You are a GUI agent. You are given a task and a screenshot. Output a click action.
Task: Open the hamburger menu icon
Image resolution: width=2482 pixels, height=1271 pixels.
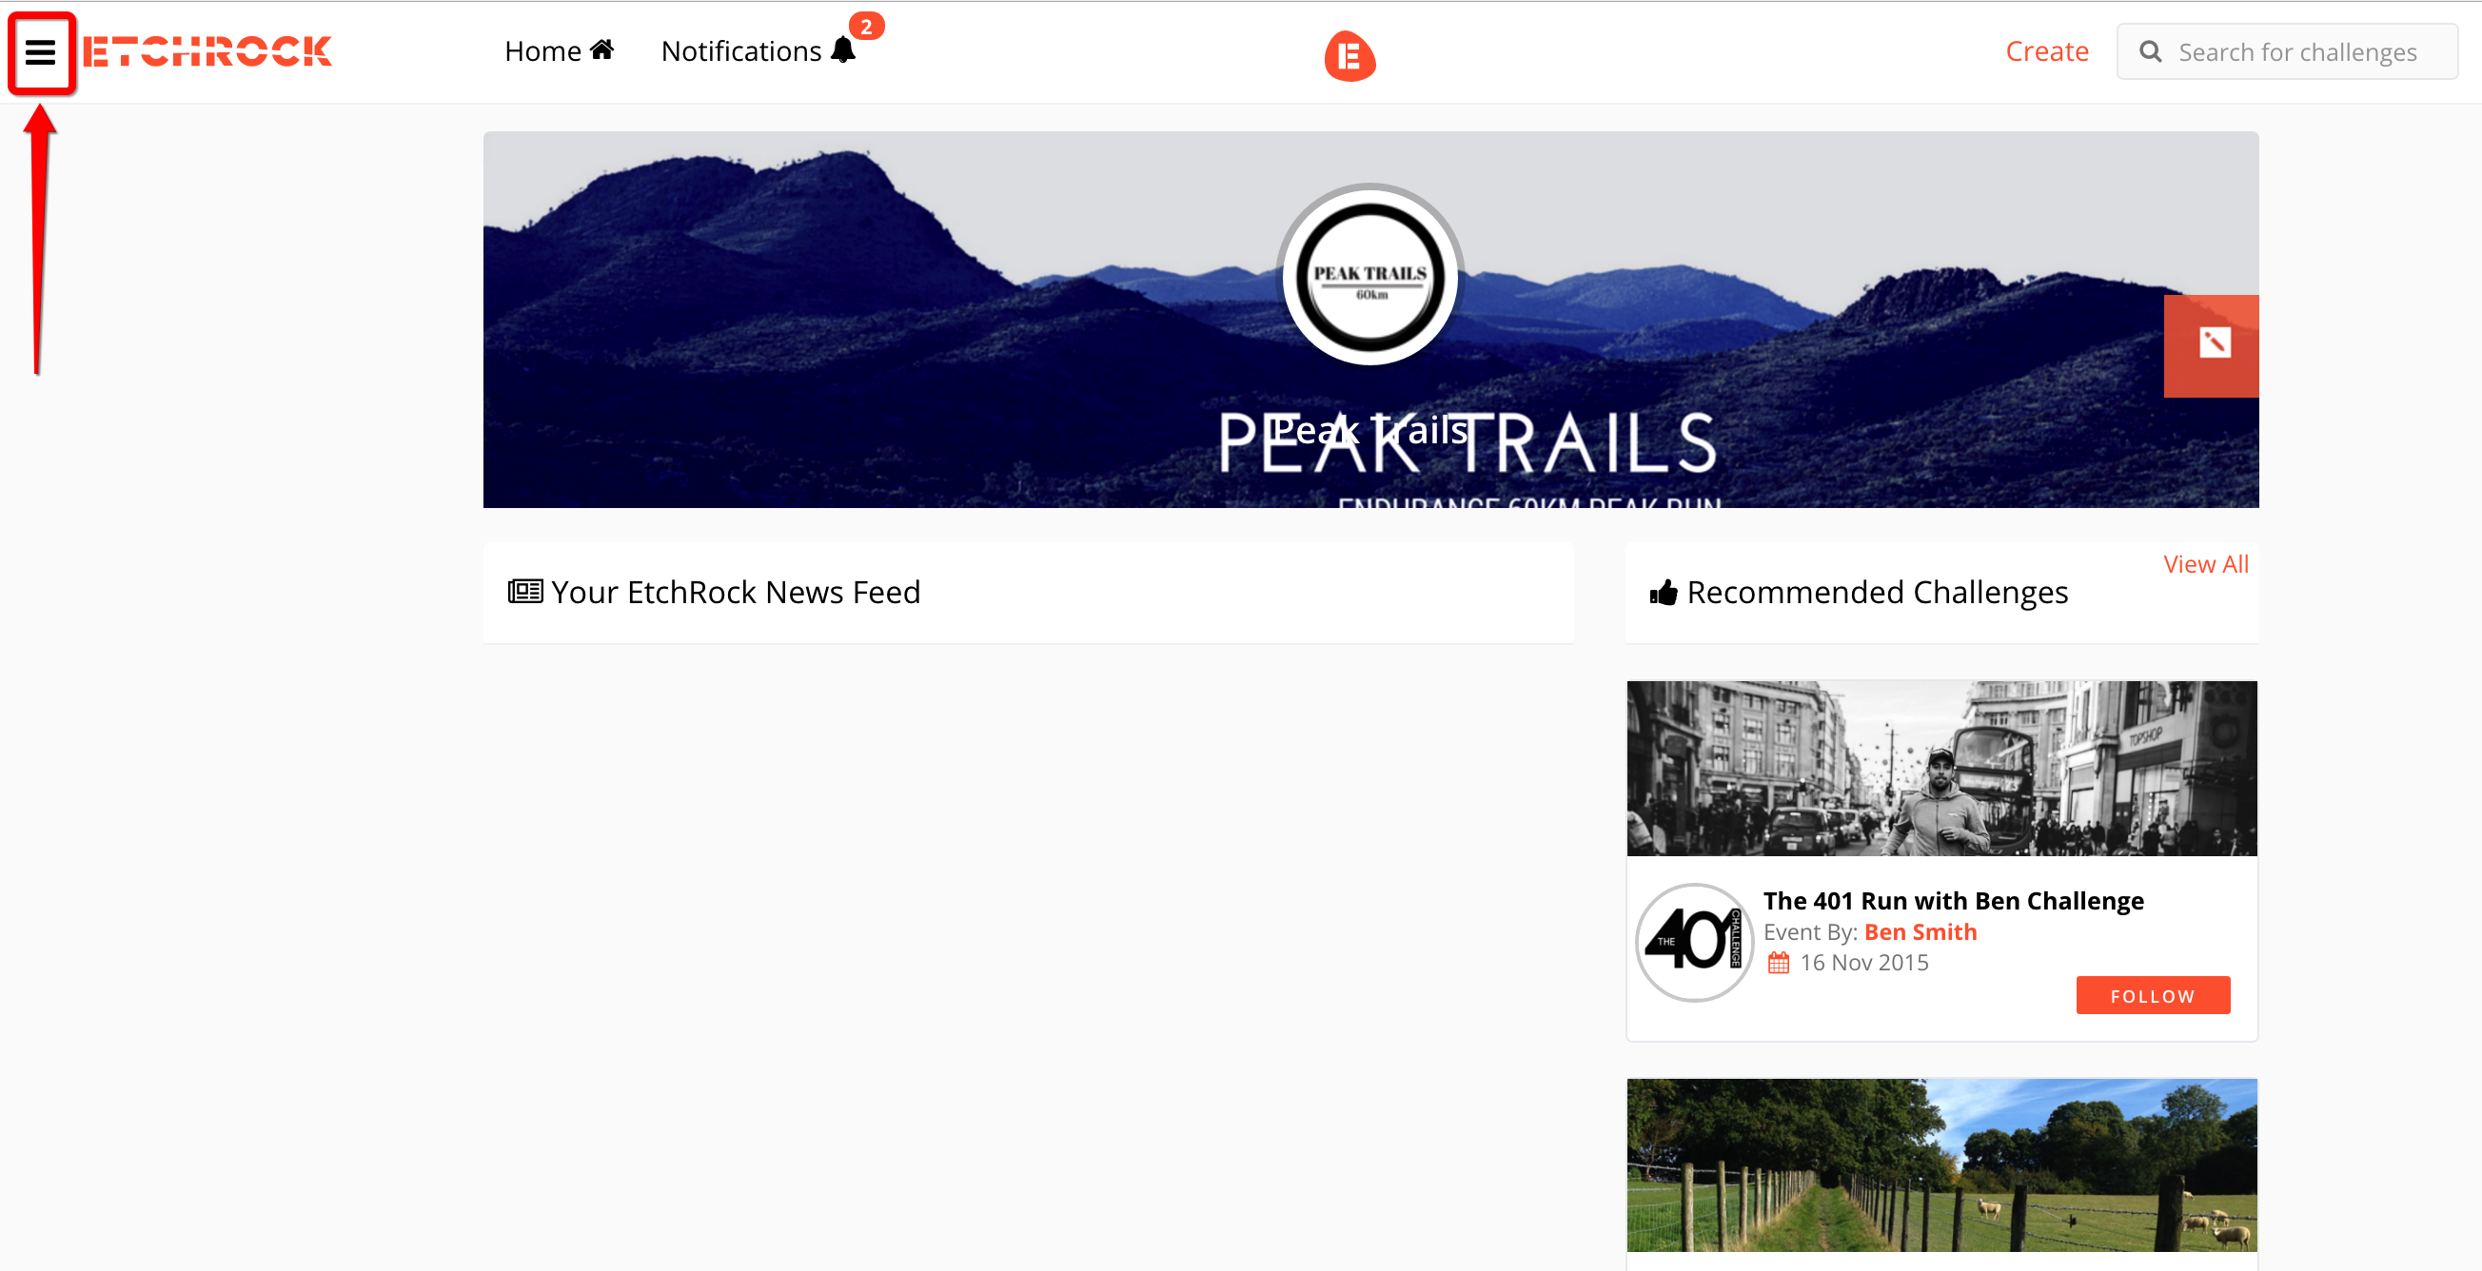[41, 52]
